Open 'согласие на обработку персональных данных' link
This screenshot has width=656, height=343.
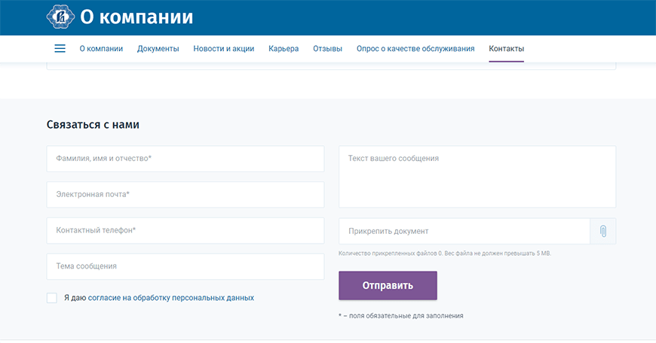click(x=171, y=298)
